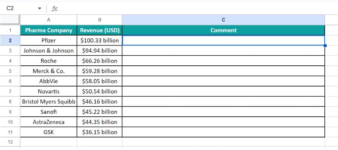The image size is (338, 150).
Task: Click the comment cell for Merck & Co.
Action: point(223,71)
